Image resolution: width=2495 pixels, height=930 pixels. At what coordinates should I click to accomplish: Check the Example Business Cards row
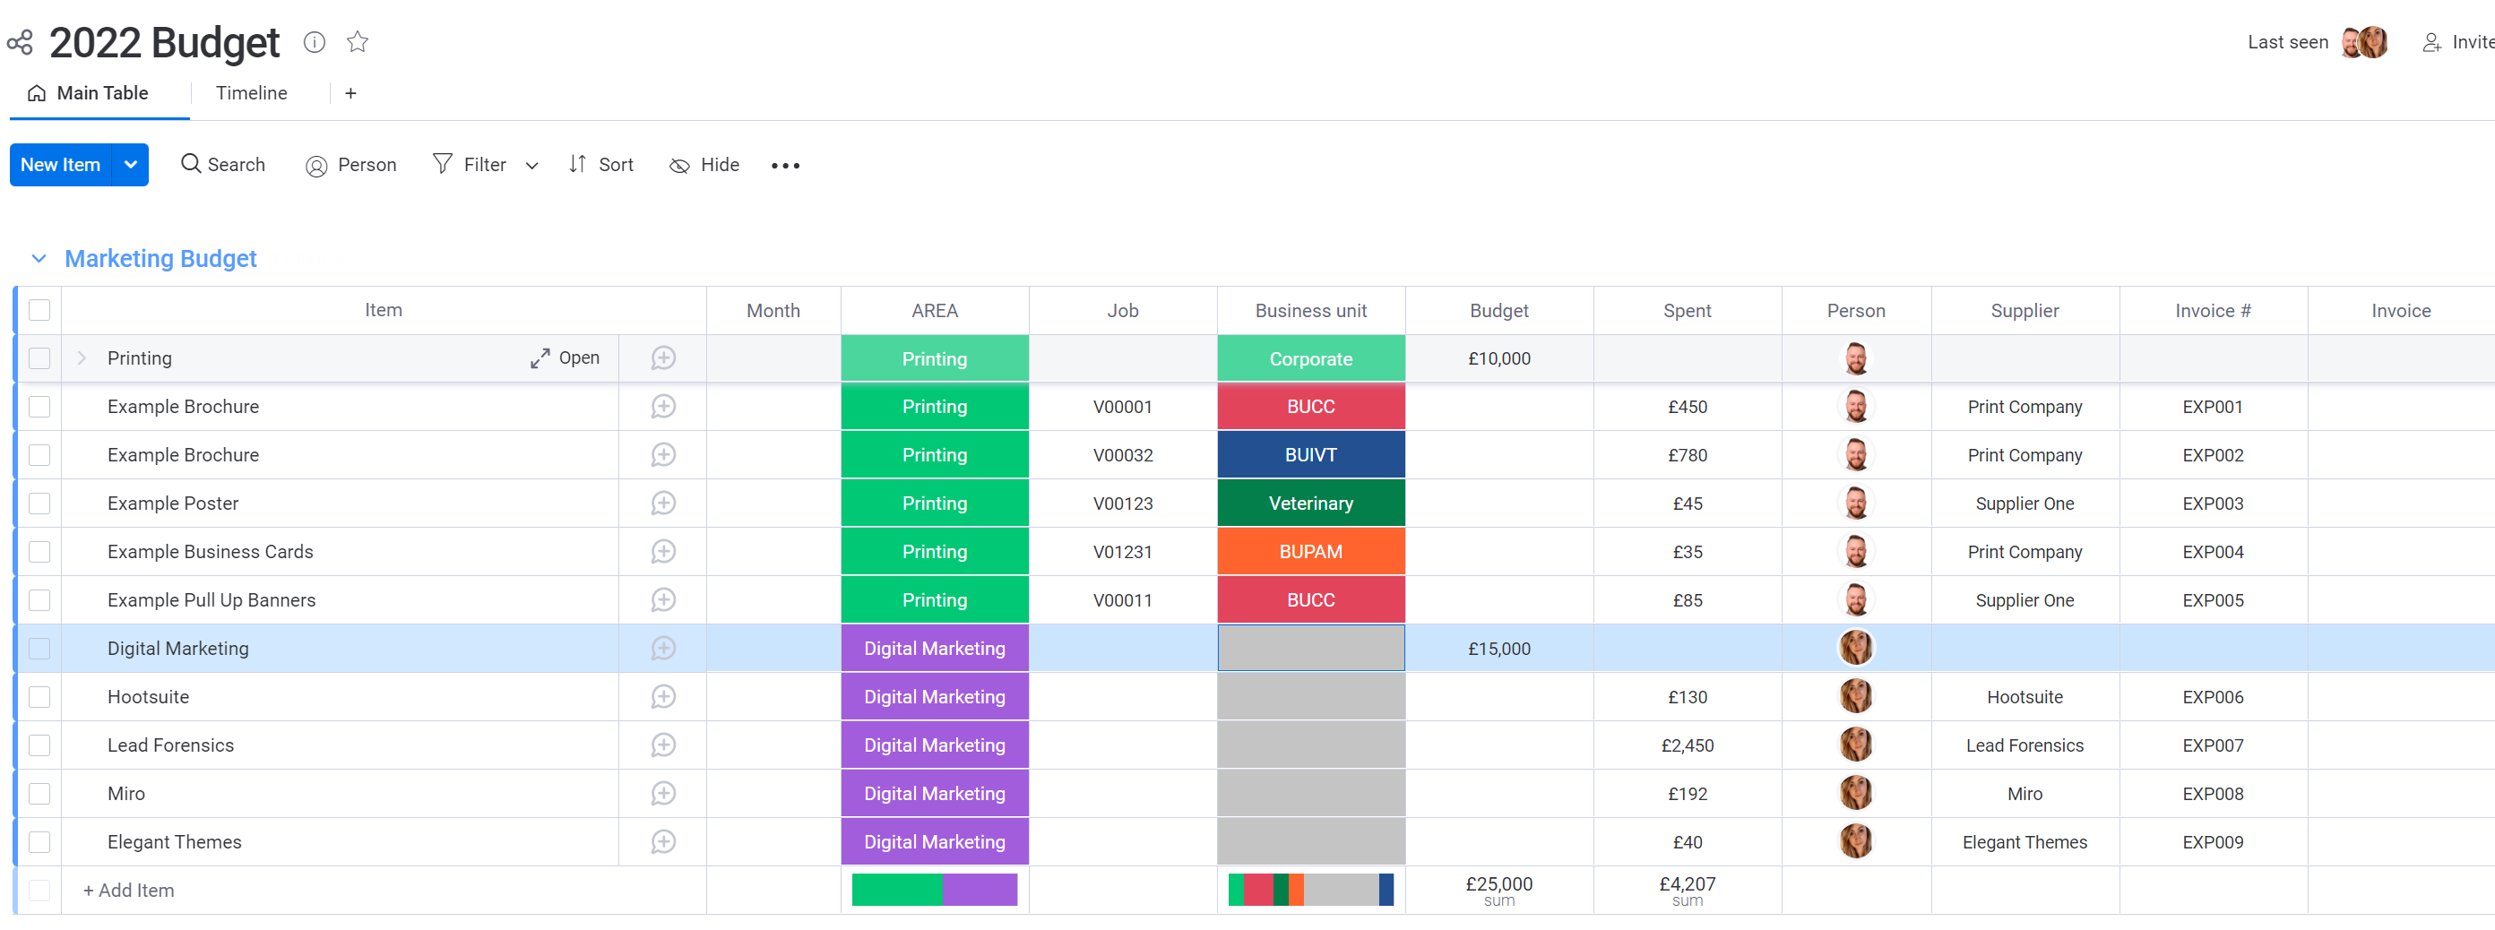coord(39,552)
